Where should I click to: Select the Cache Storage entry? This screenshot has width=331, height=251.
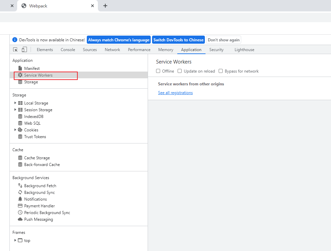[37, 158]
